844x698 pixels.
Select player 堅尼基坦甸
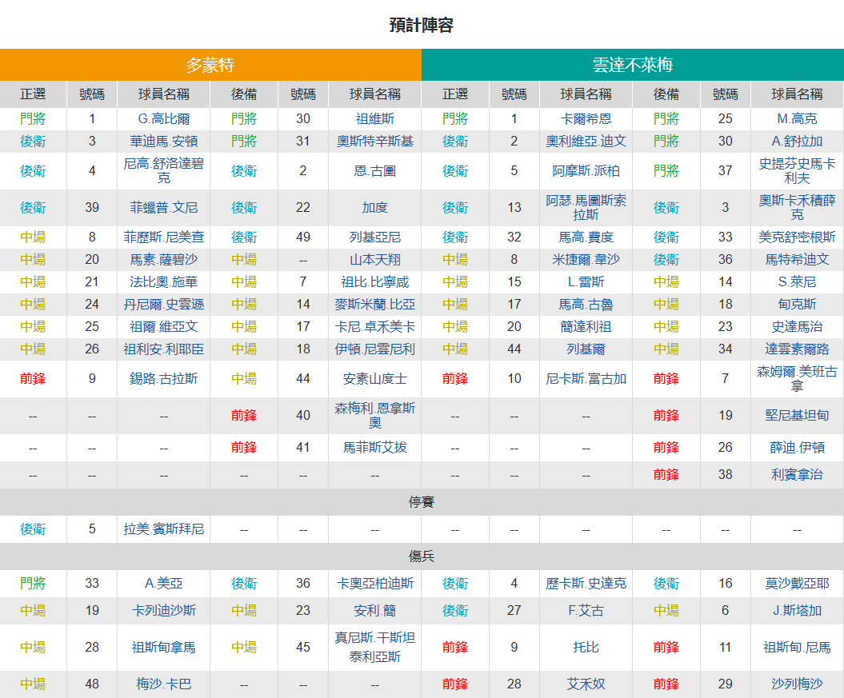point(797,415)
